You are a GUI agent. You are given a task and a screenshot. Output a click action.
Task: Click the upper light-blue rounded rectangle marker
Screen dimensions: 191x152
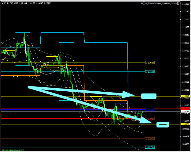tap(149, 96)
